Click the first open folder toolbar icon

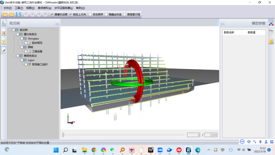click(x=5, y=14)
